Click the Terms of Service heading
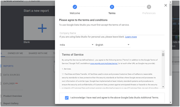 (73, 55)
